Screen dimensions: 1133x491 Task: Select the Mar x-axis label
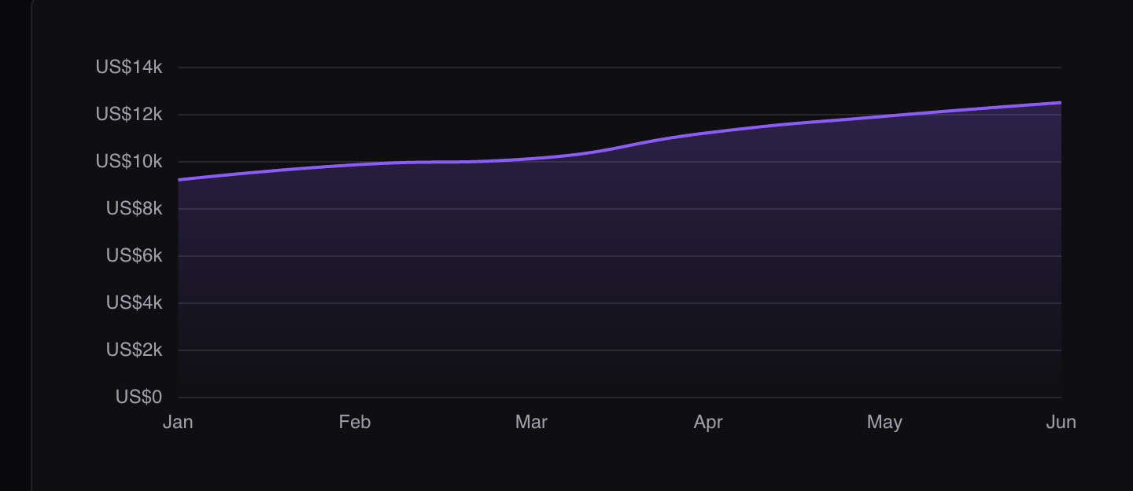tap(531, 423)
